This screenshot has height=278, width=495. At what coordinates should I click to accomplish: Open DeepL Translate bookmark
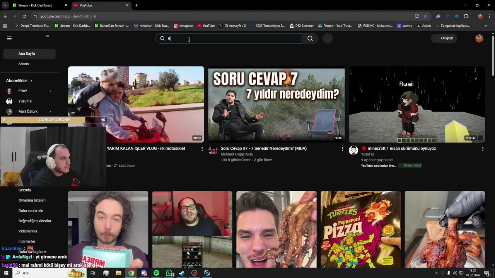click(32, 26)
